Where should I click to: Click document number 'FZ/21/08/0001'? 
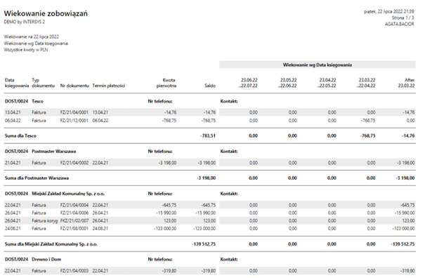click(x=74, y=229)
